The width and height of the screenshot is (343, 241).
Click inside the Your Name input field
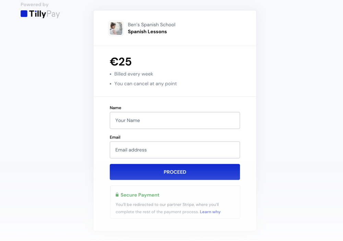click(x=175, y=120)
